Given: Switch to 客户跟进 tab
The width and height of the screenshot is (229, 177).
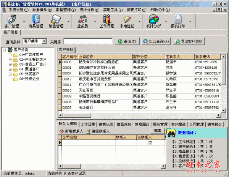Looking at the screenshot, I should [x=178, y=125].
